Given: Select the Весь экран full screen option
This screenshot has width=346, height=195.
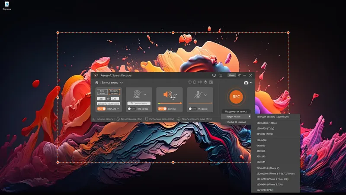Looking at the screenshot, I should tap(102, 92).
